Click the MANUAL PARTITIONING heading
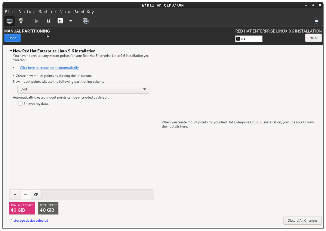326x231 pixels. (x=27, y=31)
